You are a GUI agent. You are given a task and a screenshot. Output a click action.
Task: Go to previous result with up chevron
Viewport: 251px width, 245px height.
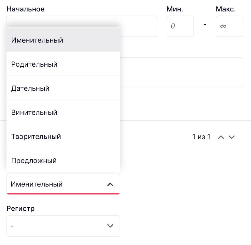point(221,137)
